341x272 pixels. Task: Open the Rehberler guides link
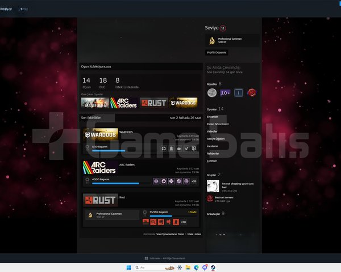213,154
